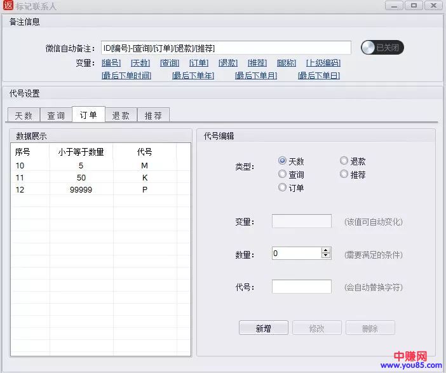Decrease 数量 with the down arrow
Image resolution: width=446 pixels, height=373 pixels.
[326, 256]
